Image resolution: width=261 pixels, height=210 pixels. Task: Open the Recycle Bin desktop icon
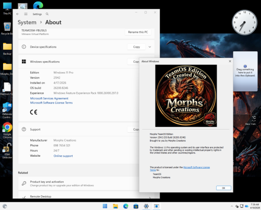point(7,28)
